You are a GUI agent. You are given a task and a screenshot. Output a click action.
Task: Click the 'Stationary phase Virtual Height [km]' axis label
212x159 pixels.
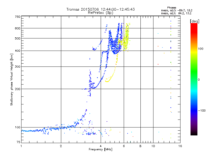[11, 79]
